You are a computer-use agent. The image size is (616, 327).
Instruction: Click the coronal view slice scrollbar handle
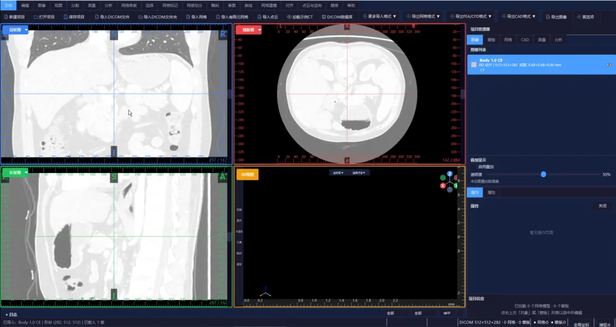[x=230, y=93]
